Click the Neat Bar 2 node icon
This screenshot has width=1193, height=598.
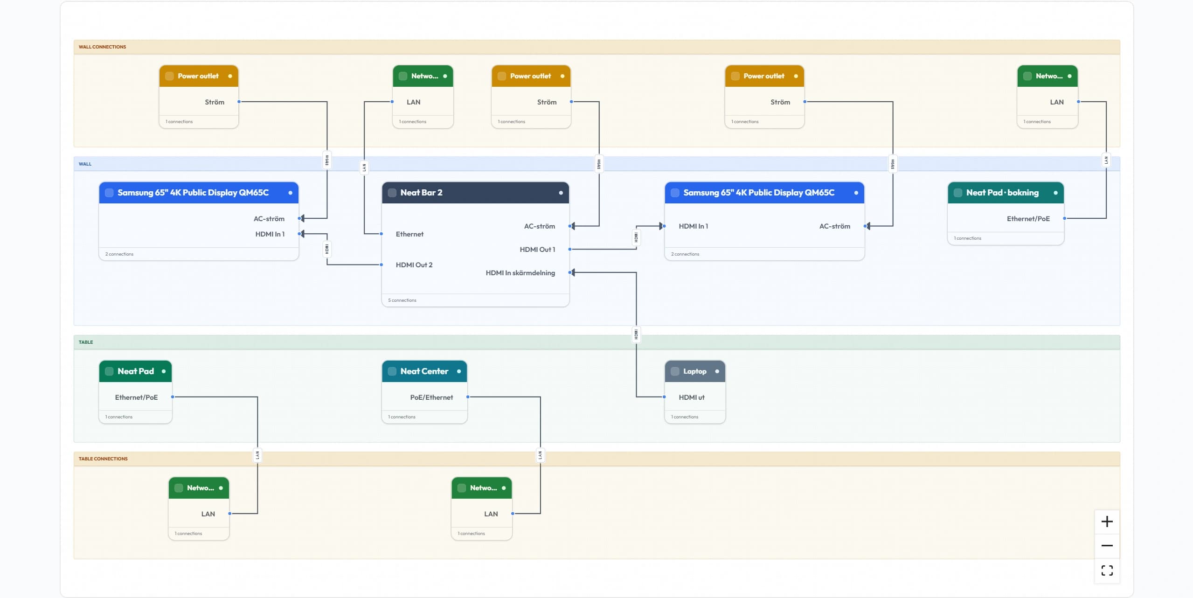click(392, 193)
